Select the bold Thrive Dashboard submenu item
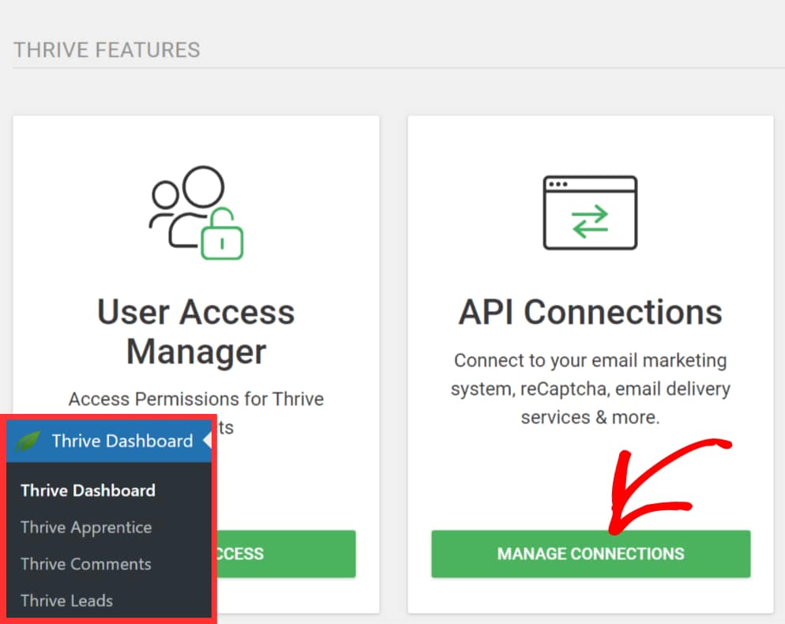Image resolution: width=785 pixels, height=624 pixels. point(88,491)
